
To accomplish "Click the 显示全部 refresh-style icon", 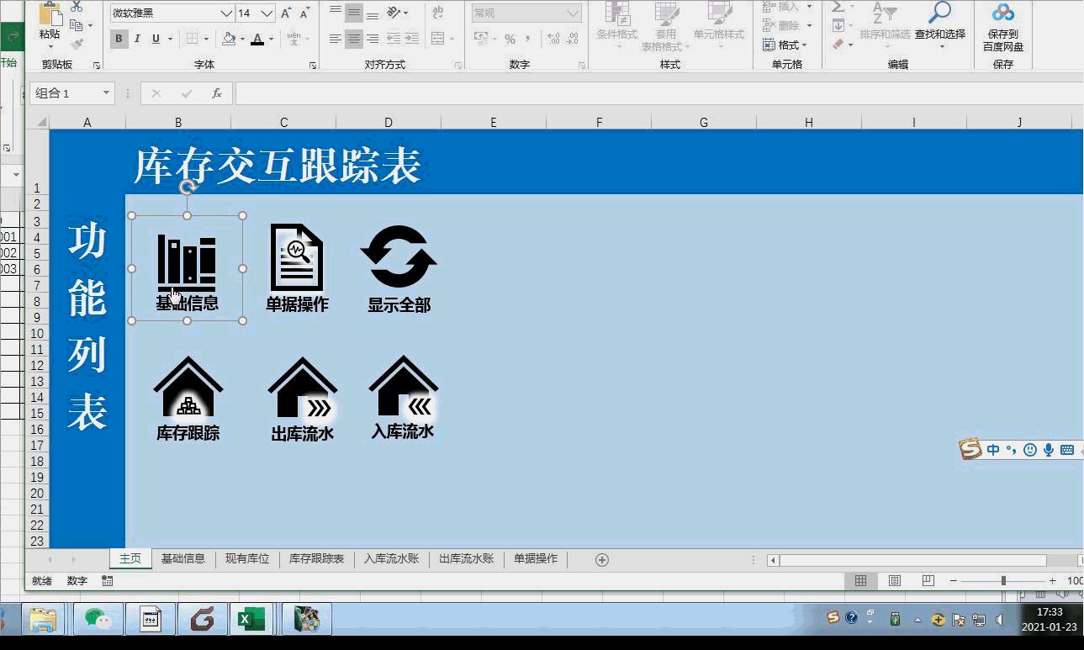I will coord(399,256).
